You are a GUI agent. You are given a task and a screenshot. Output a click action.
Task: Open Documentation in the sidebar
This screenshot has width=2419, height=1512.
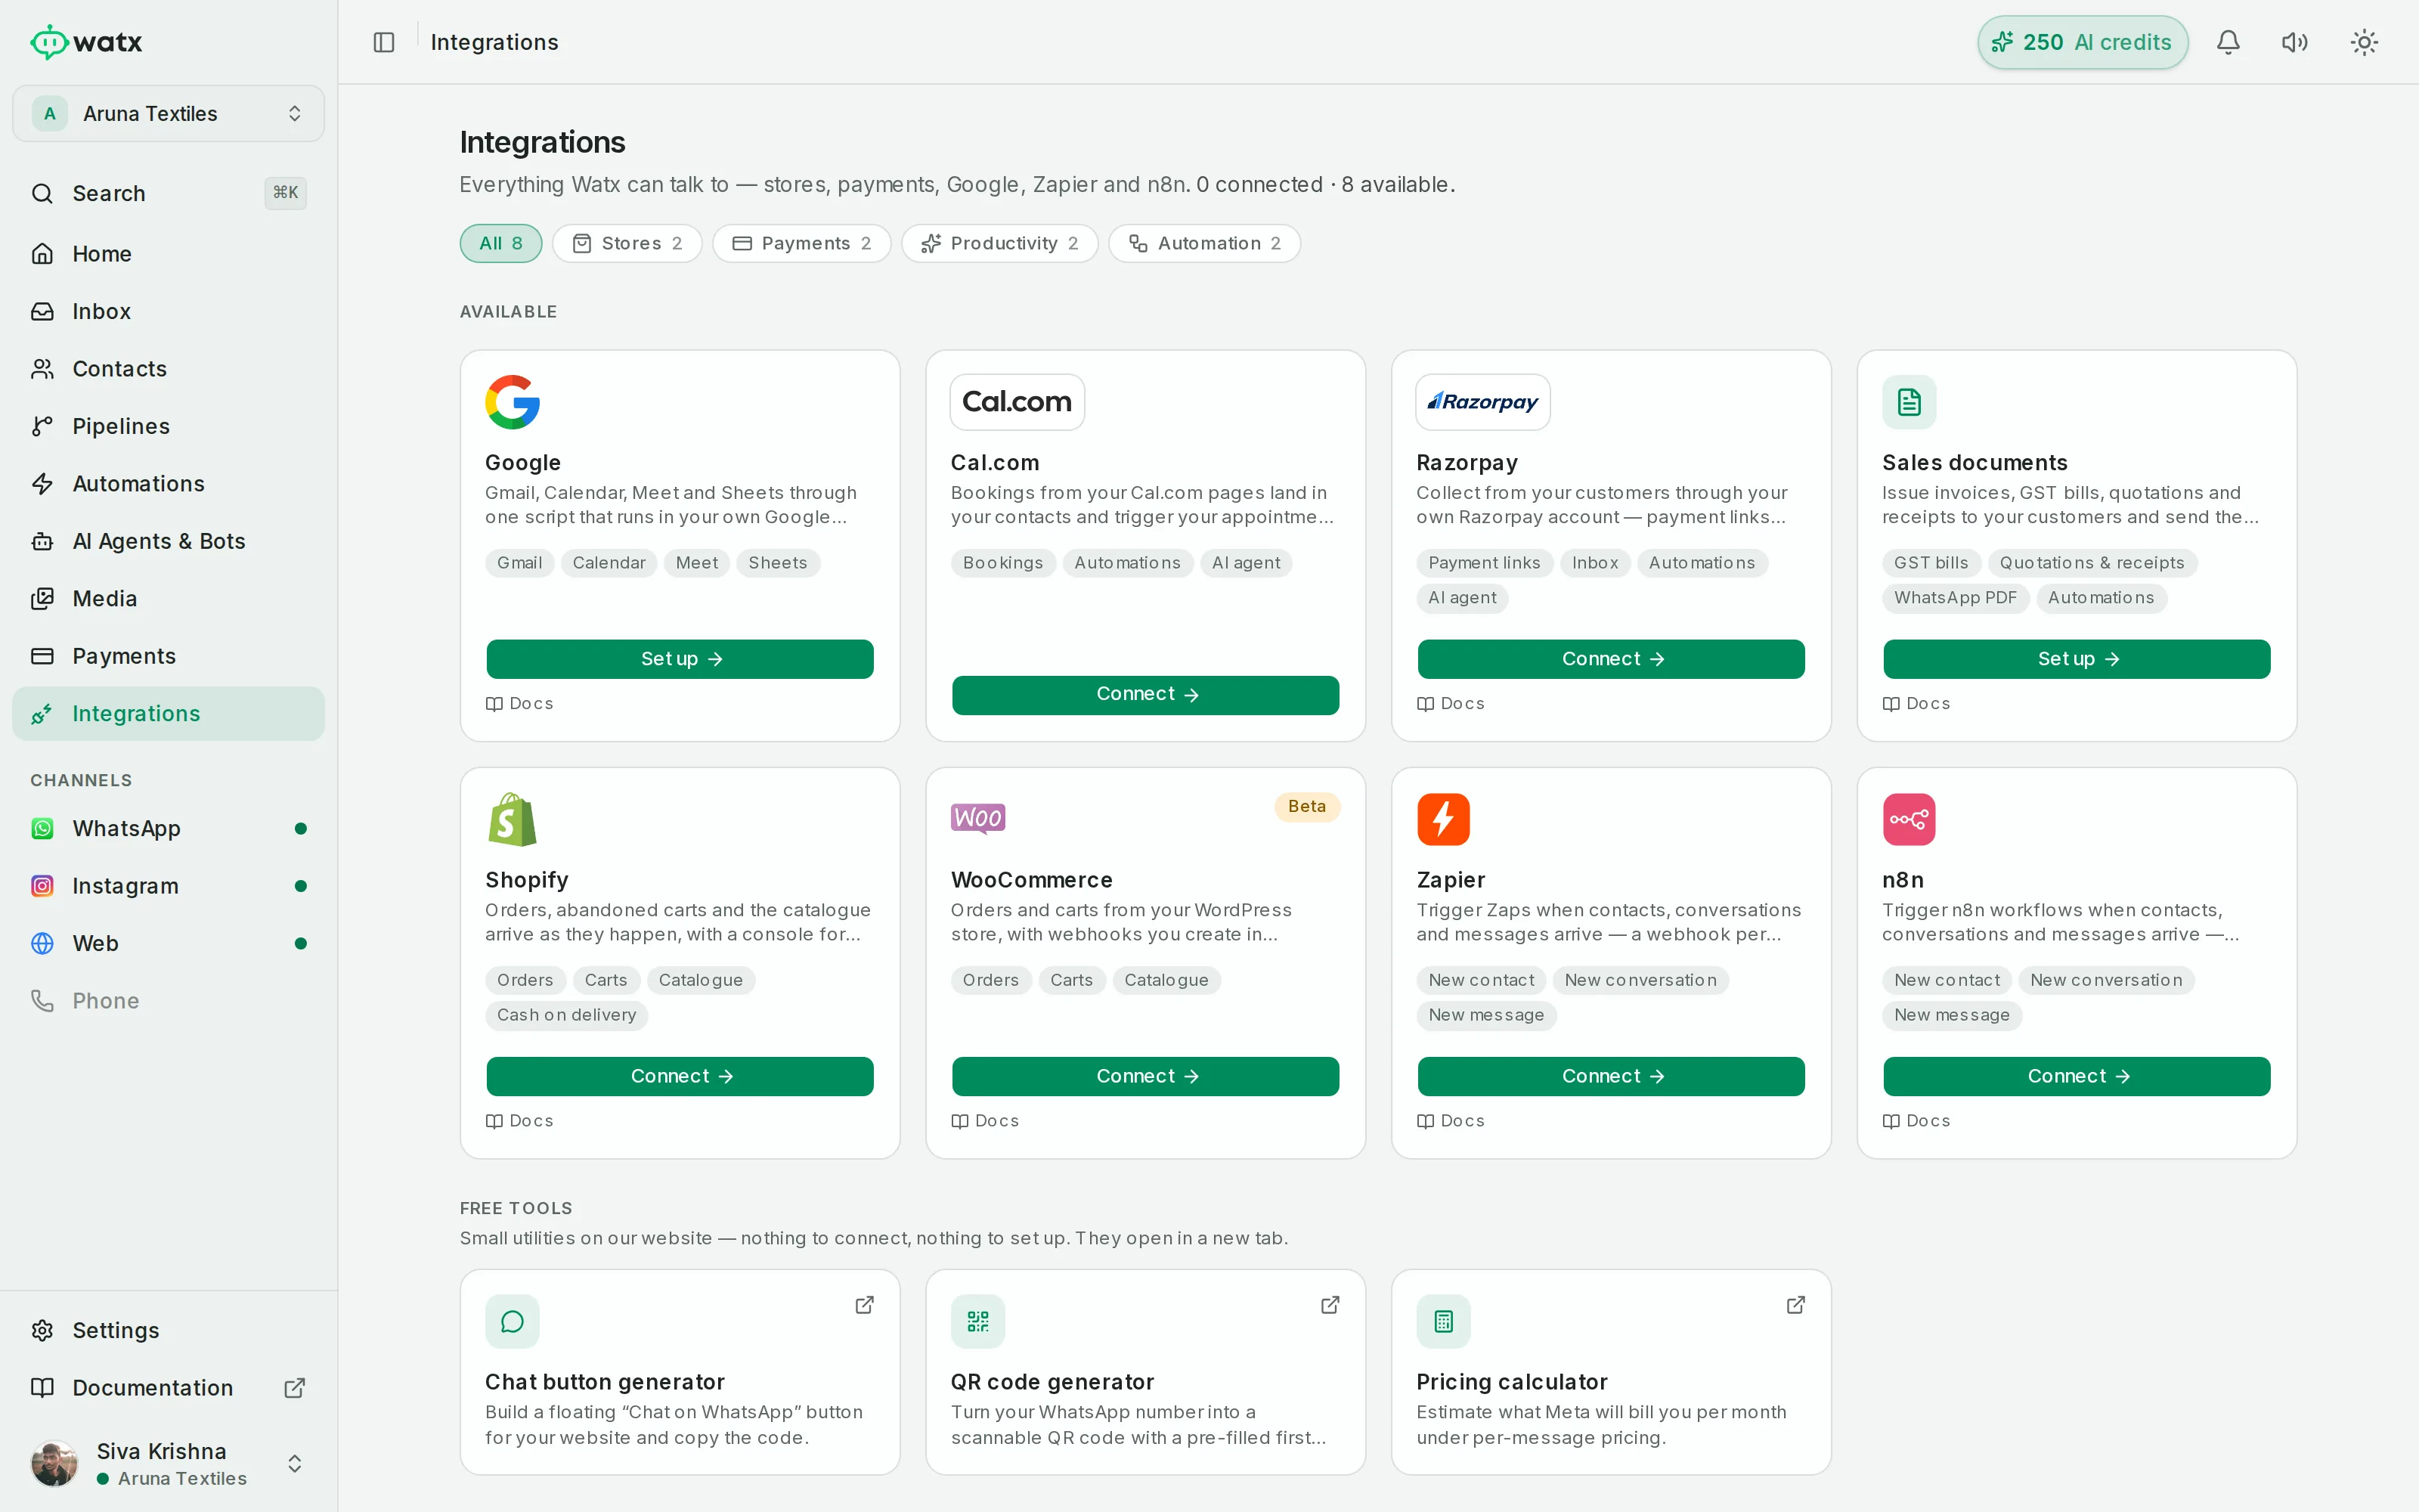coord(168,1388)
